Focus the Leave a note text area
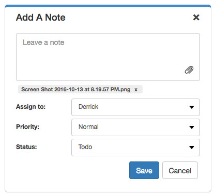216x196 pixels. [108, 57]
